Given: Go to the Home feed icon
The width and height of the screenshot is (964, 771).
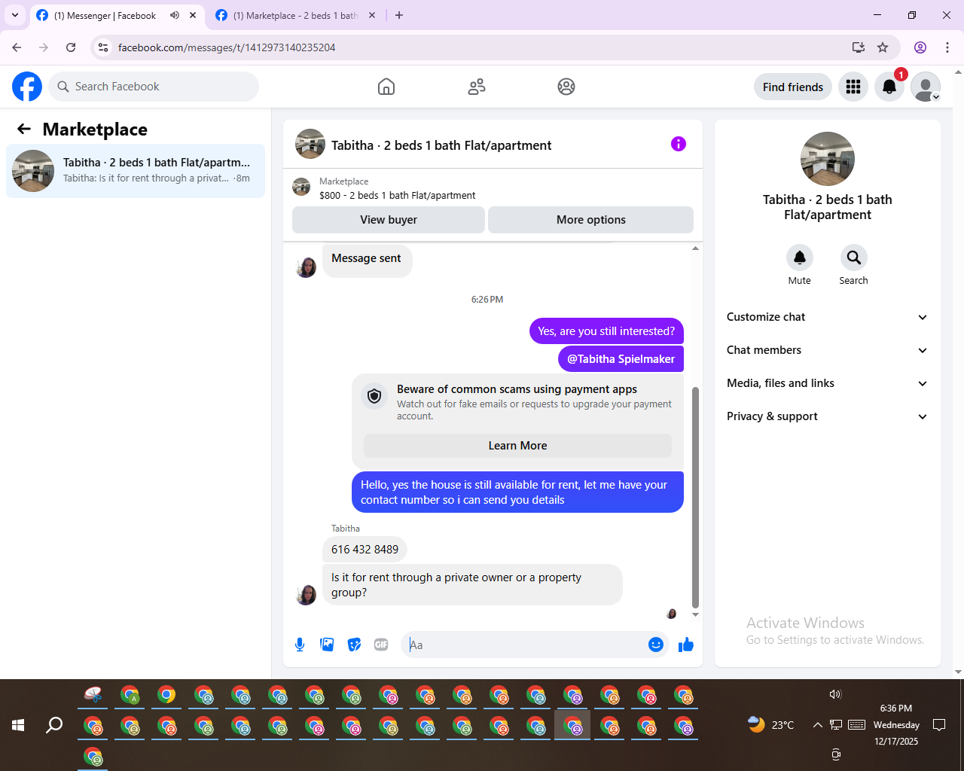Looking at the screenshot, I should [386, 87].
